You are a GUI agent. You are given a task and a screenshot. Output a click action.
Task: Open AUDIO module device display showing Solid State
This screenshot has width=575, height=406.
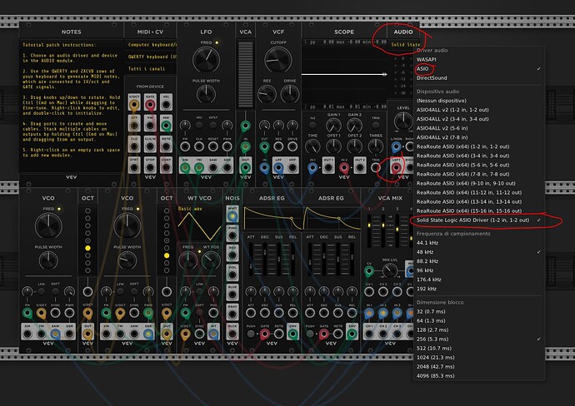[x=404, y=45]
